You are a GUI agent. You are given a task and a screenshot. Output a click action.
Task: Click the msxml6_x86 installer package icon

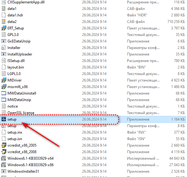click(x=4, y=87)
